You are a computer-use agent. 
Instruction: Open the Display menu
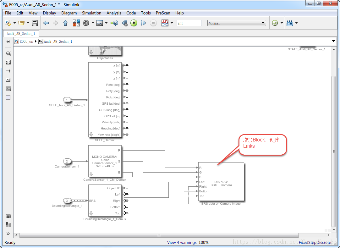(x=49, y=13)
